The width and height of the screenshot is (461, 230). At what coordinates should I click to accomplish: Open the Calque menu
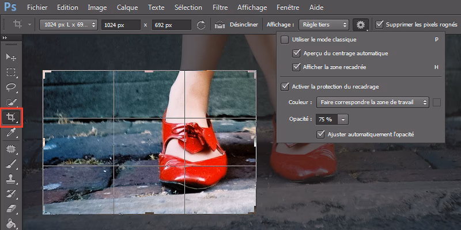click(x=127, y=7)
